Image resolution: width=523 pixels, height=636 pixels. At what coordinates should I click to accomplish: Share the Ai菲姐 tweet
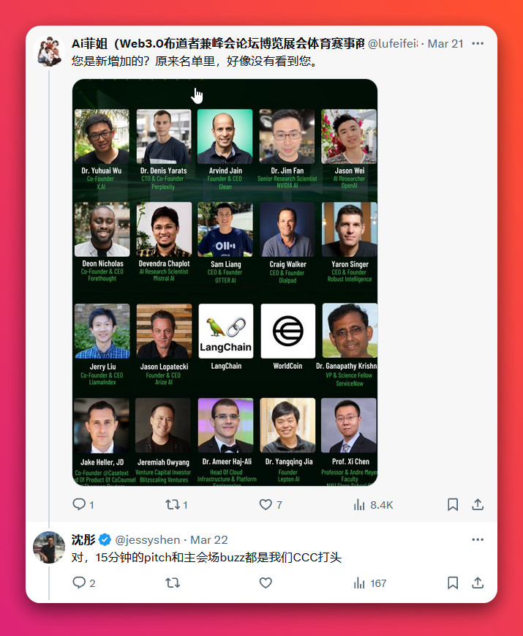pos(478,504)
